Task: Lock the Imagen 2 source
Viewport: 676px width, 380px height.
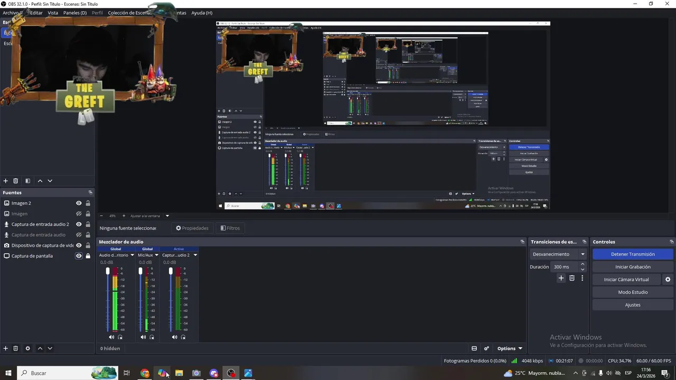Action: (88, 203)
